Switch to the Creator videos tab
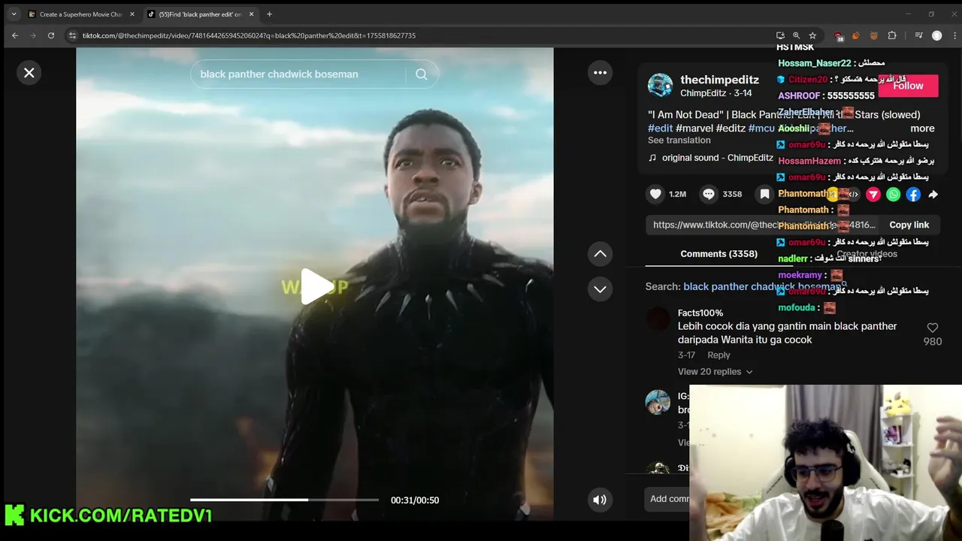 [867, 254]
